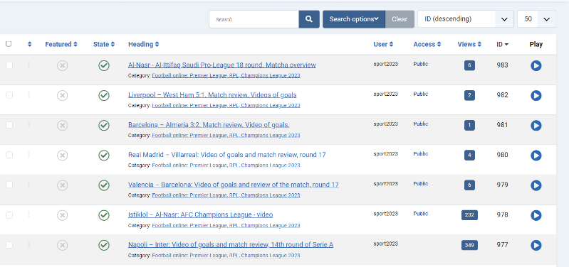Play video for ID 980
The width and height of the screenshot is (569, 267).
(x=536, y=156)
